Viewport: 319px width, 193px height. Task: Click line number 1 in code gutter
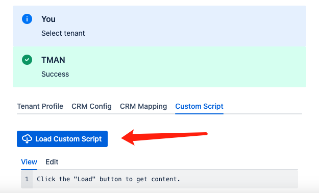27,179
